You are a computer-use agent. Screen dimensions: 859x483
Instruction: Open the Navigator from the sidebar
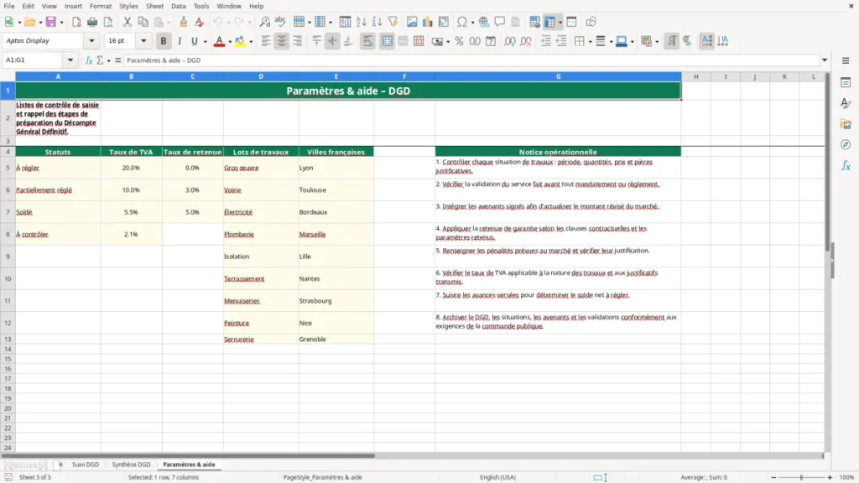tap(846, 144)
